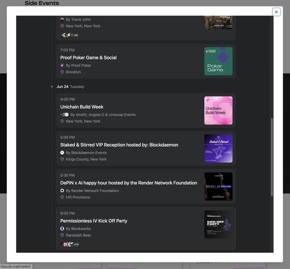Click the location pin beside Hifi Provisions
The image size is (290, 269).
(x=62, y=197)
